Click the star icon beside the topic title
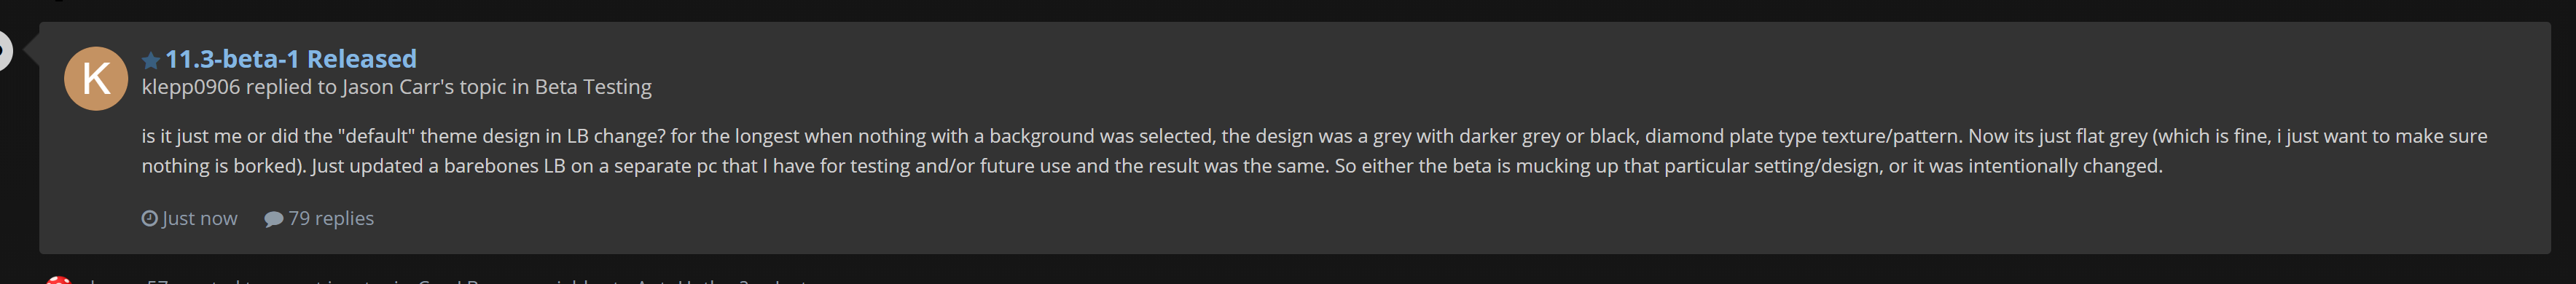The width and height of the screenshot is (2576, 284). [151, 60]
